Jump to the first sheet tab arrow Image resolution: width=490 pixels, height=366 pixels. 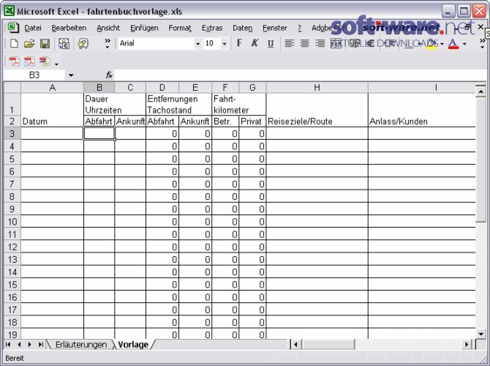click(x=9, y=345)
